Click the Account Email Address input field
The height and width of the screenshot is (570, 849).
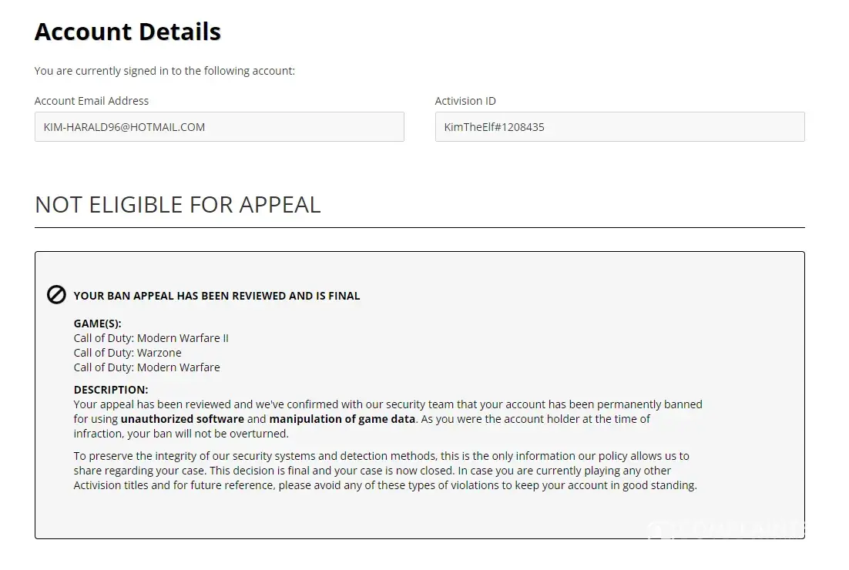[x=219, y=127]
